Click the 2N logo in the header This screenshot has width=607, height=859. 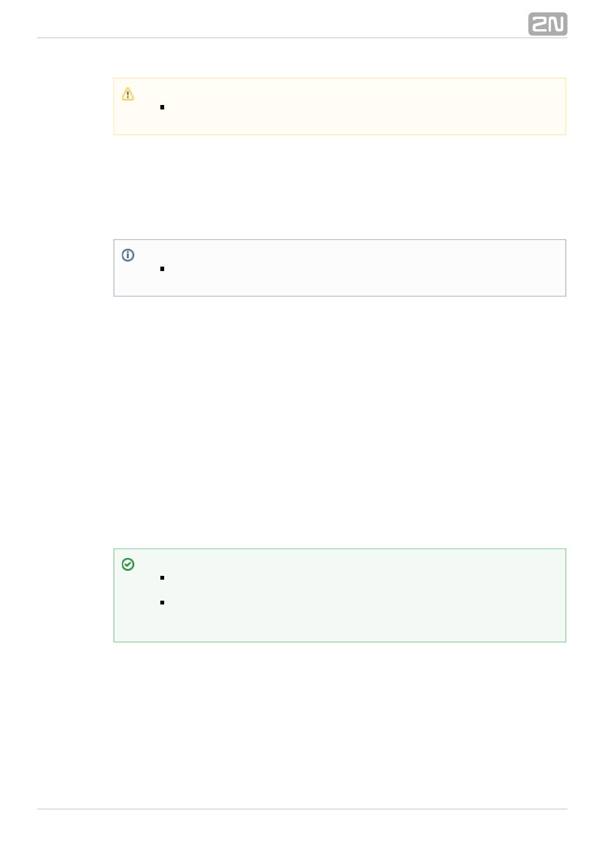(547, 24)
